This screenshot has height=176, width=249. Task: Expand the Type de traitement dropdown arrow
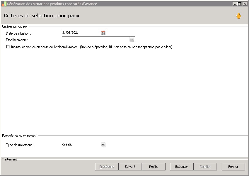coord(103,145)
